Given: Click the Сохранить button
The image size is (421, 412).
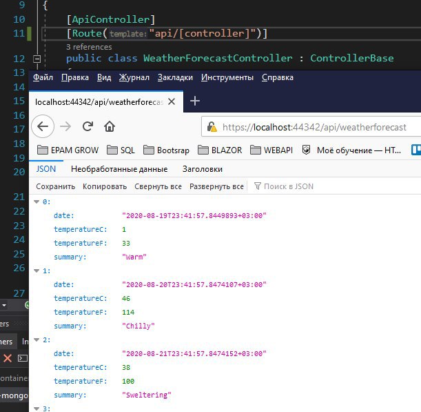Looking at the screenshot, I should coord(56,186).
